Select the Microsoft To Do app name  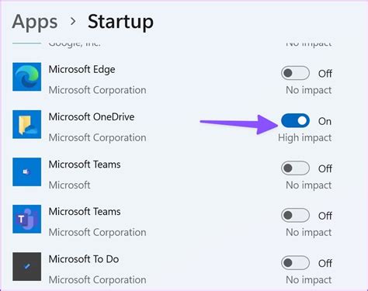tap(84, 259)
